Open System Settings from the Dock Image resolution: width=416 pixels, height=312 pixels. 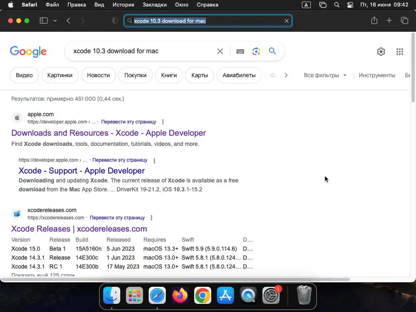coord(271,295)
